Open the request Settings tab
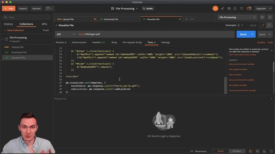The image size is (275, 154). point(165,42)
